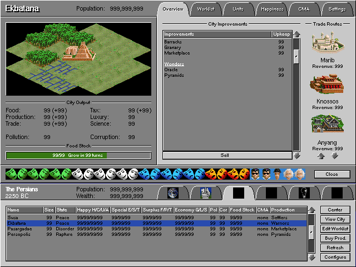Click the last white-haired scientist specialist icon
The height and width of the screenshot is (267, 356).
click(x=300, y=174)
